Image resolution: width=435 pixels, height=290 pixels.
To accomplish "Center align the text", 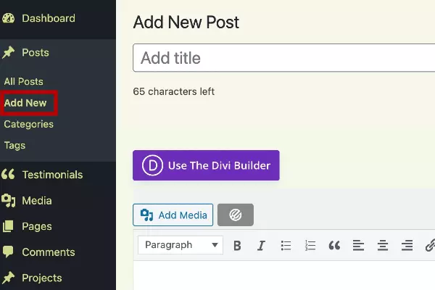I will (383, 245).
